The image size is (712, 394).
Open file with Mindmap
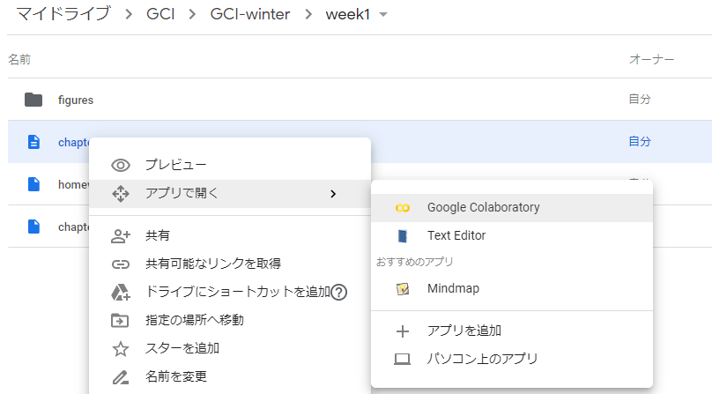pos(512,288)
